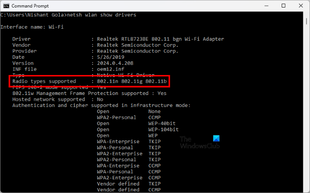Select the Realtek RTL8723BE adapter driver text
This screenshot has width=310, height=193.
pyautogui.click(x=160, y=39)
